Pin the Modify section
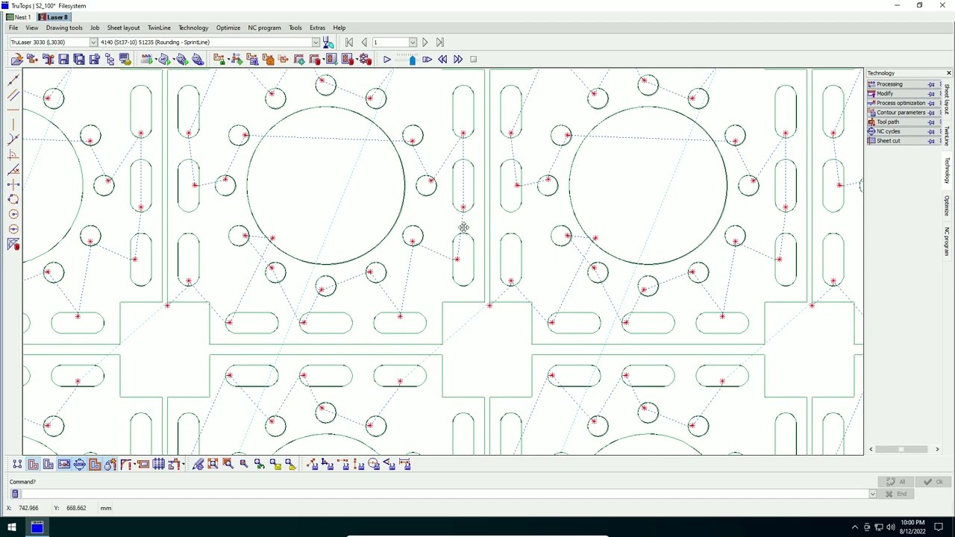 point(931,93)
